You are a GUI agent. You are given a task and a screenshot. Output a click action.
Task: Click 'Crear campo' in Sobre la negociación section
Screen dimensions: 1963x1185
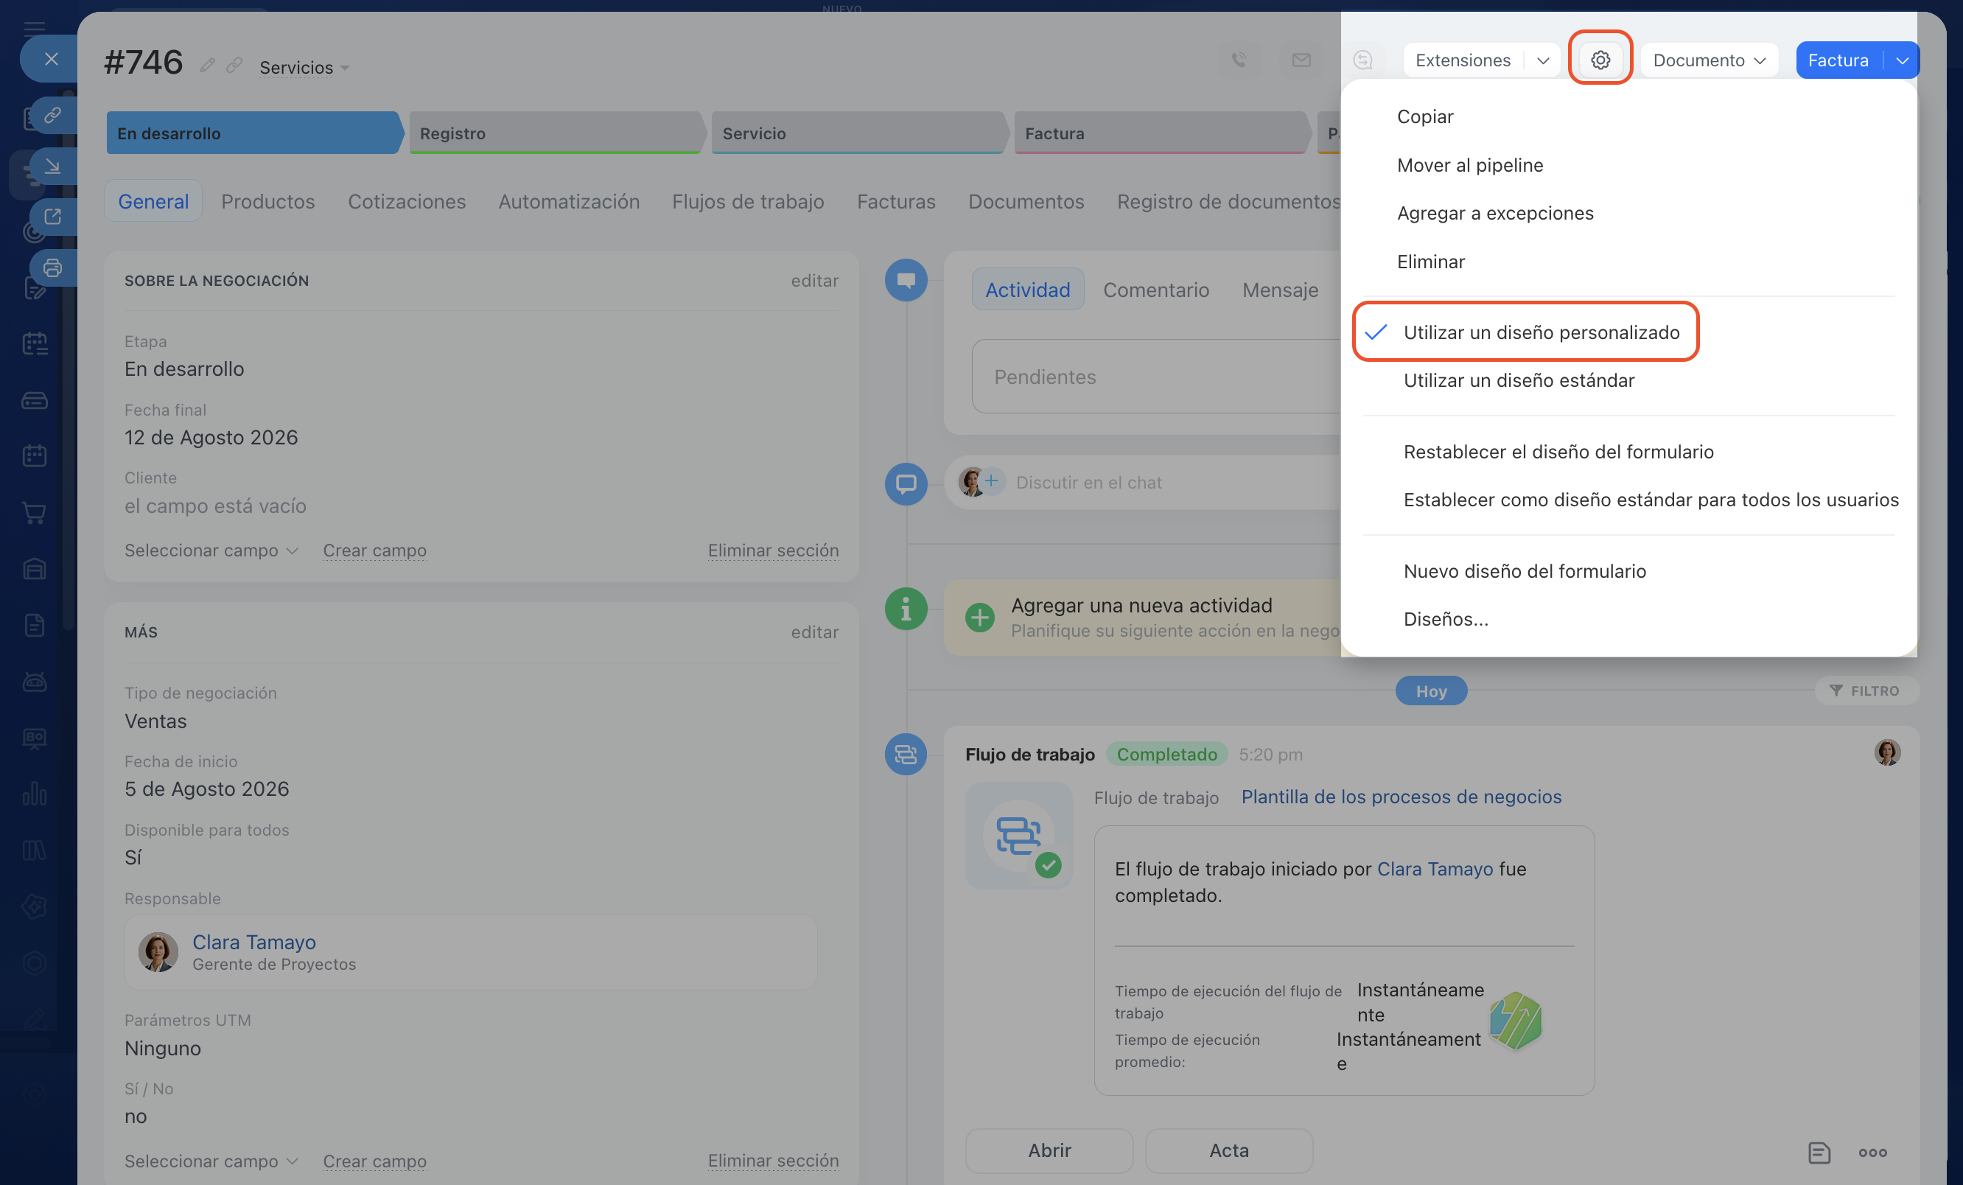coord(374,550)
